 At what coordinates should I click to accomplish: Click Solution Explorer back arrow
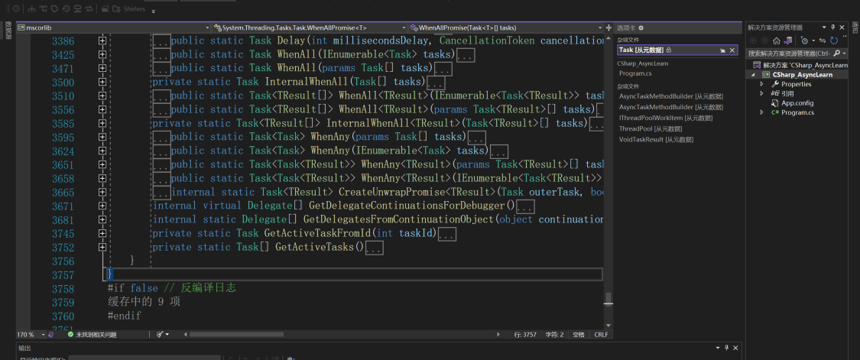(x=753, y=41)
